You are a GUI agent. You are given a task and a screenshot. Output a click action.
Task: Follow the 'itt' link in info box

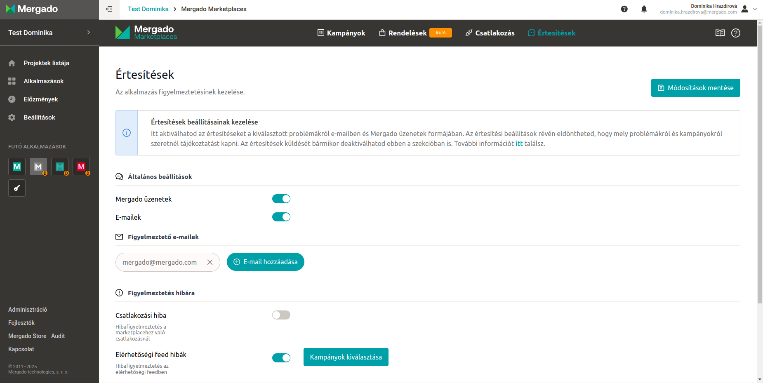point(519,143)
